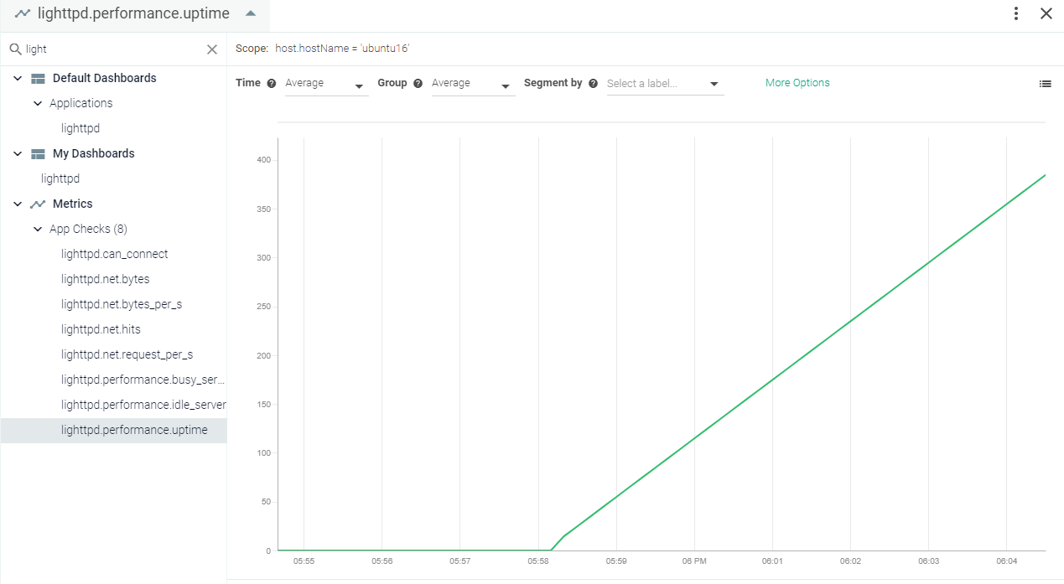
Task: Collapse the Metrics section
Action: [x=18, y=204]
